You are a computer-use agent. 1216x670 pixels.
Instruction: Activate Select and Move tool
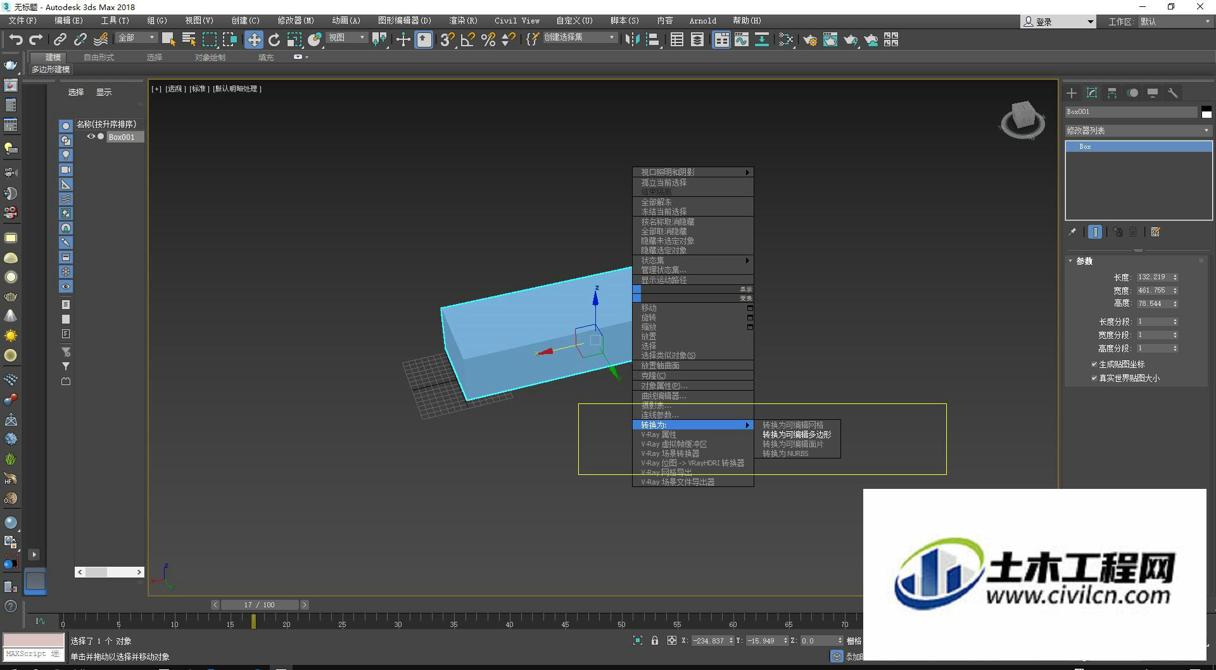[253, 39]
